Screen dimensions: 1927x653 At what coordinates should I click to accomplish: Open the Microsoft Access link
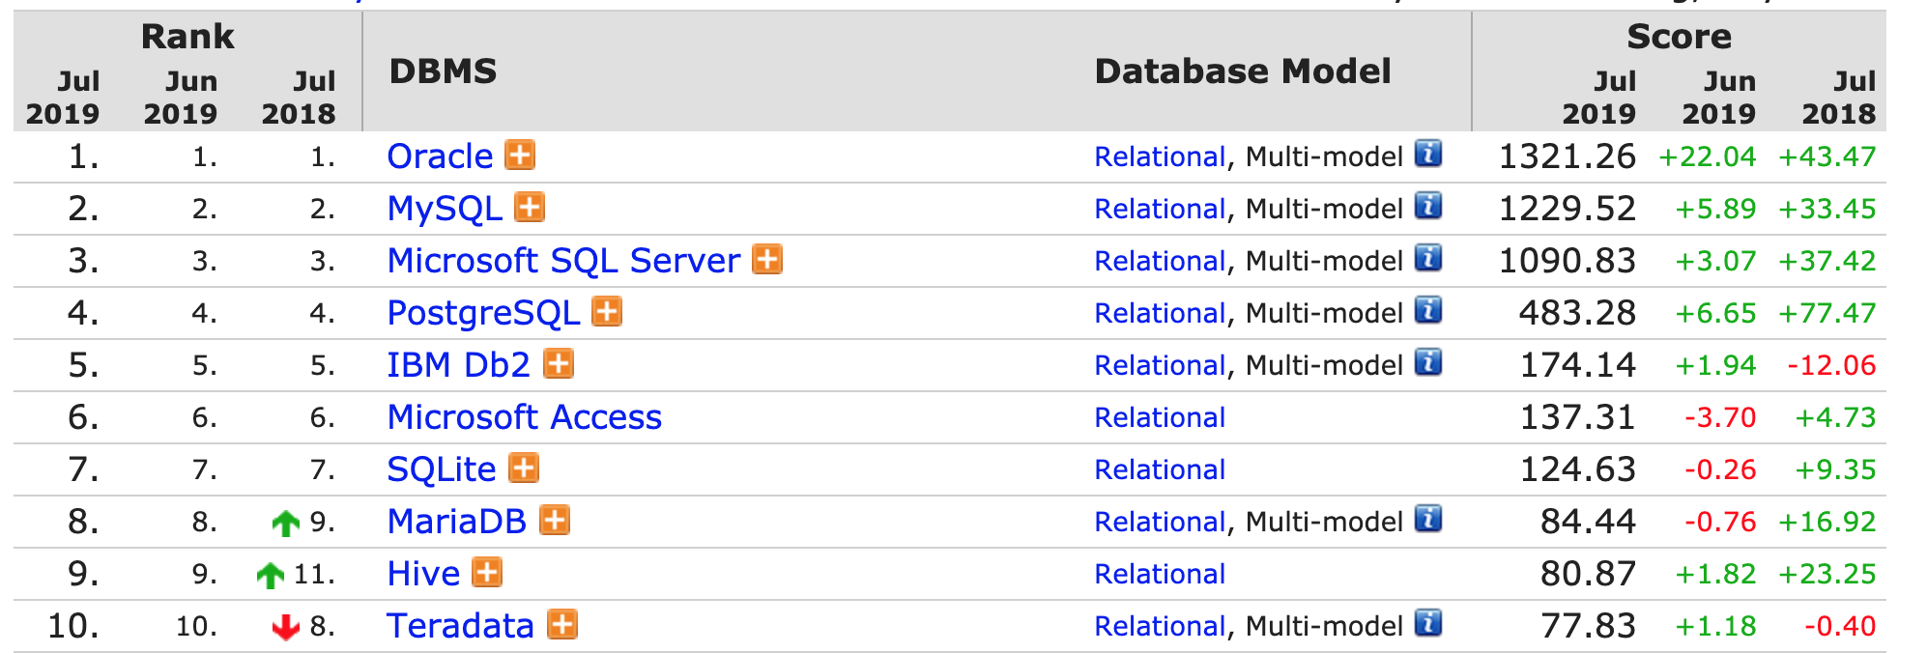point(525,416)
